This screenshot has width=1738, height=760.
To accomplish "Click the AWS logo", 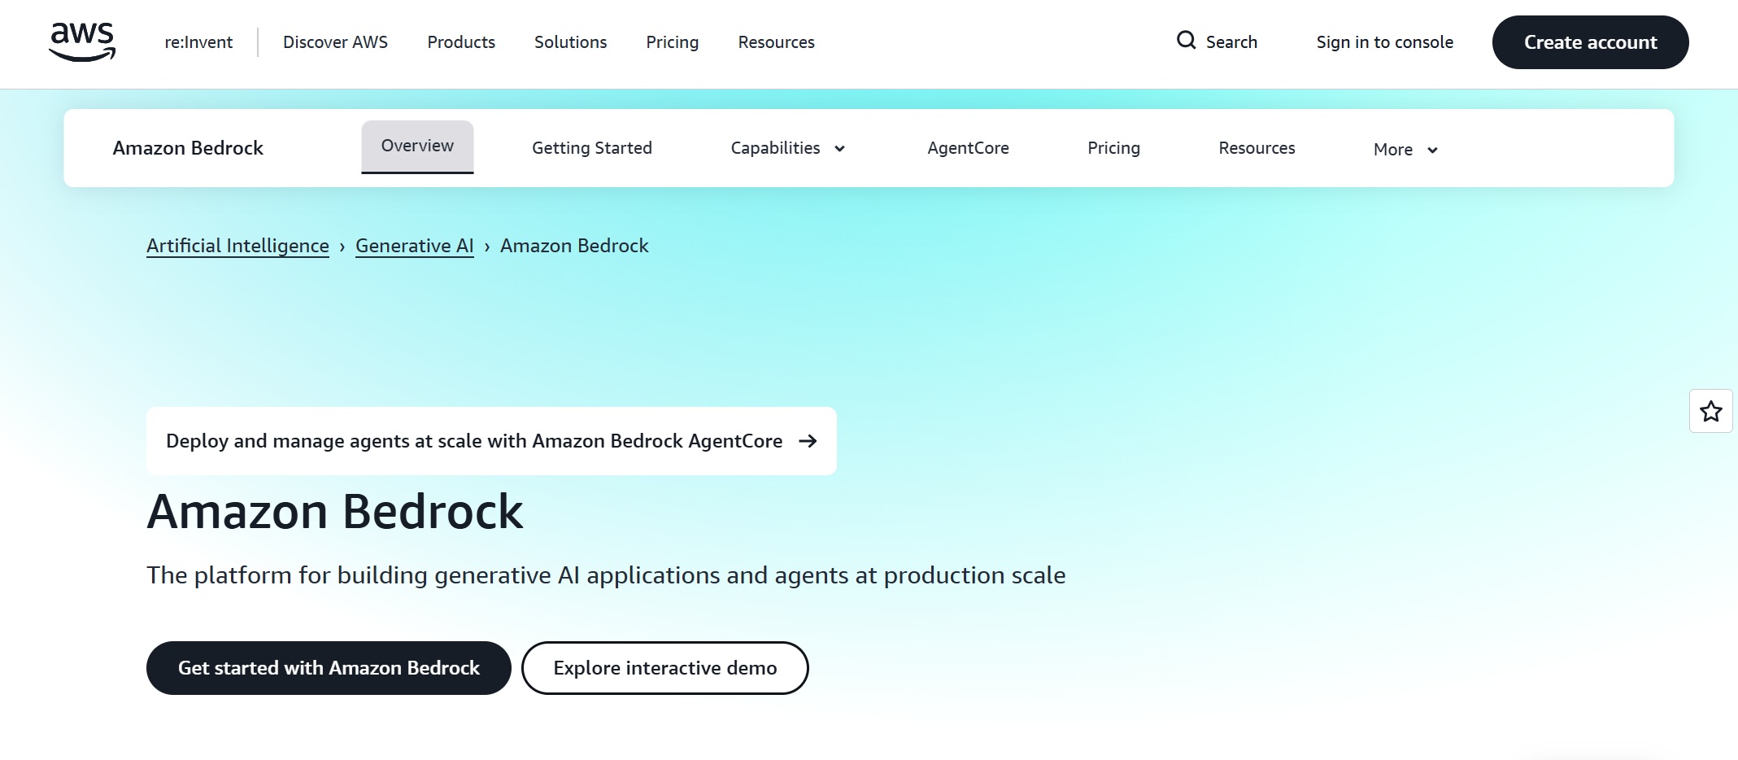I will [82, 42].
